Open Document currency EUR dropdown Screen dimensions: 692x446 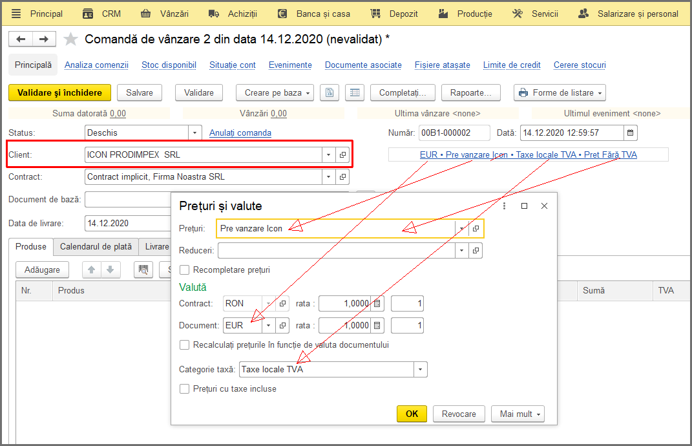tap(268, 326)
